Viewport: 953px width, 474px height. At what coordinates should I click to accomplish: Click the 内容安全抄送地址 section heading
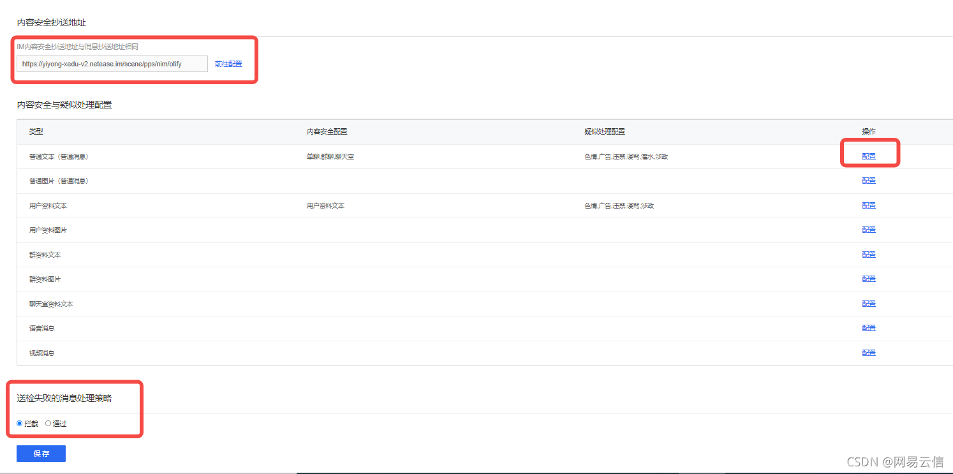click(51, 22)
